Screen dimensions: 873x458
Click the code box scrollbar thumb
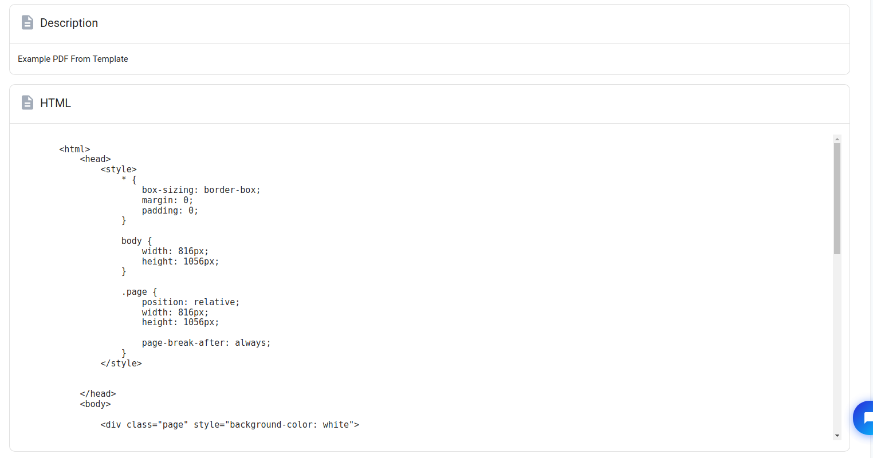point(837,198)
